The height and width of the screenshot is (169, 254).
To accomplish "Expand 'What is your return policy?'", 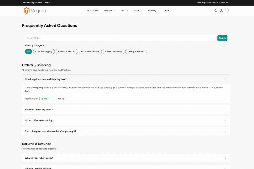I will tap(126, 158).
